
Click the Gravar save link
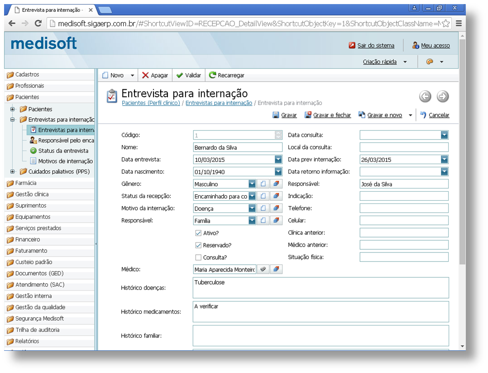point(288,115)
